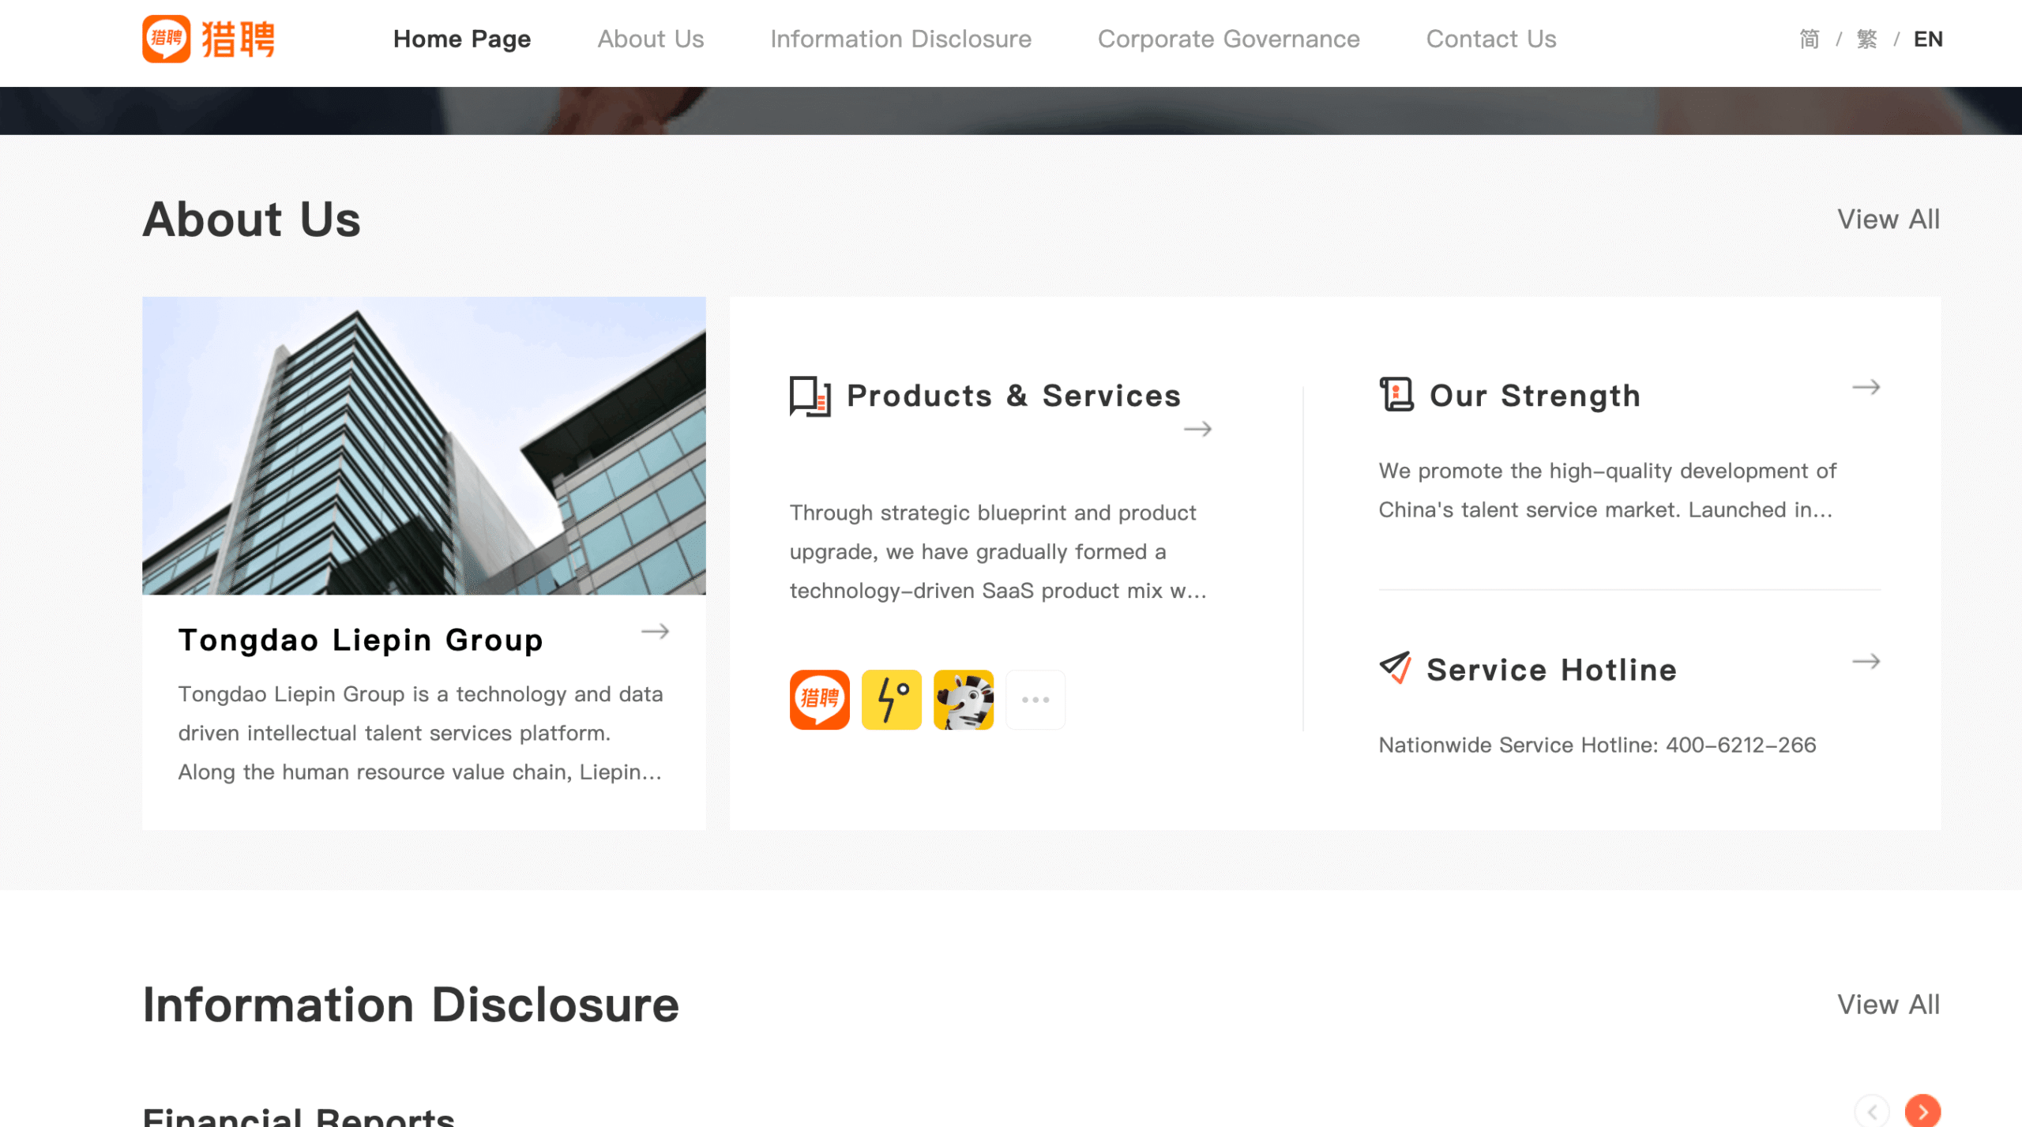Click the orange next carousel arrow
This screenshot has height=1127, width=2022.
coord(1922,1111)
